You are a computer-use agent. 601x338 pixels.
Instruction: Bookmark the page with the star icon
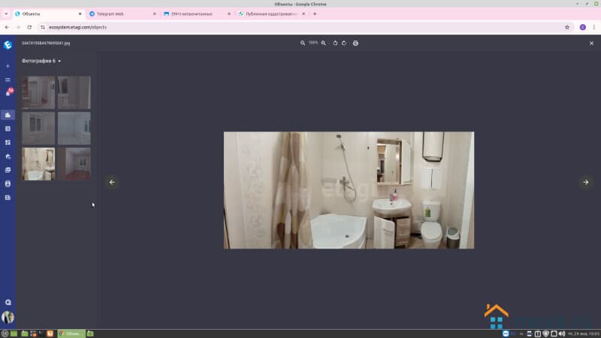[567, 27]
